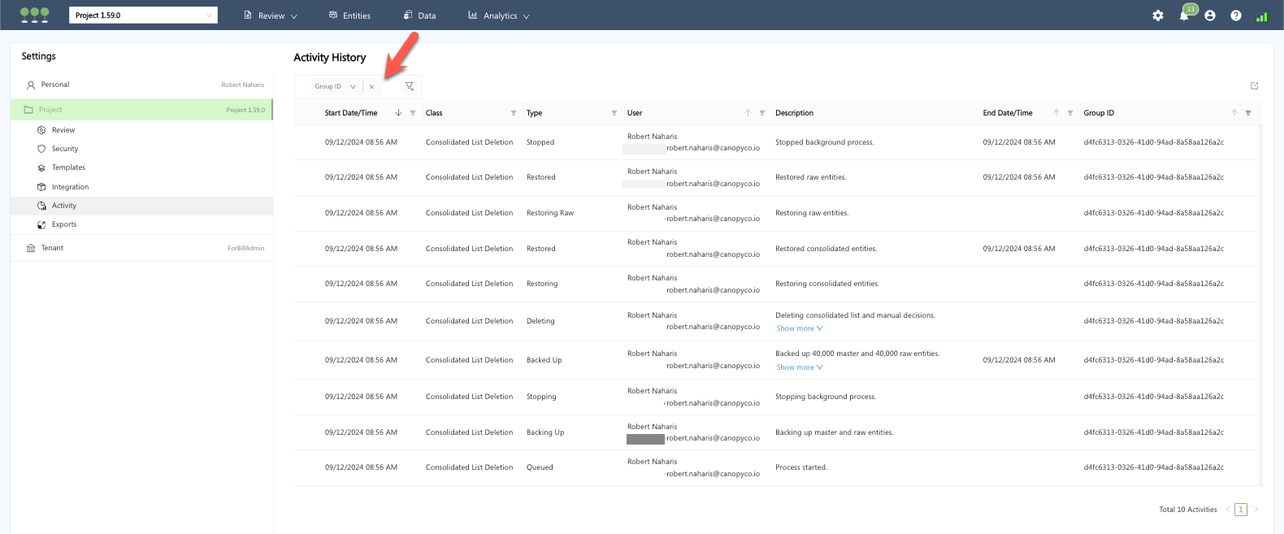Image resolution: width=1284 pixels, height=534 pixels.
Task: Click the active Group ID filter icon
Action: pos(1248,113)
